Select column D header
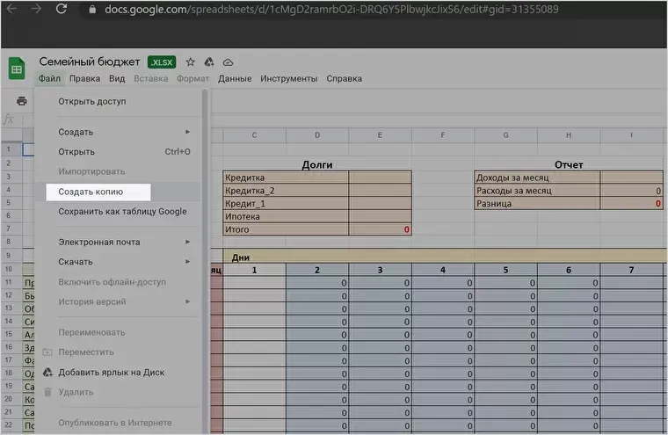The height and width of the screenshot is (435, 668). click(x=317, y=135)
